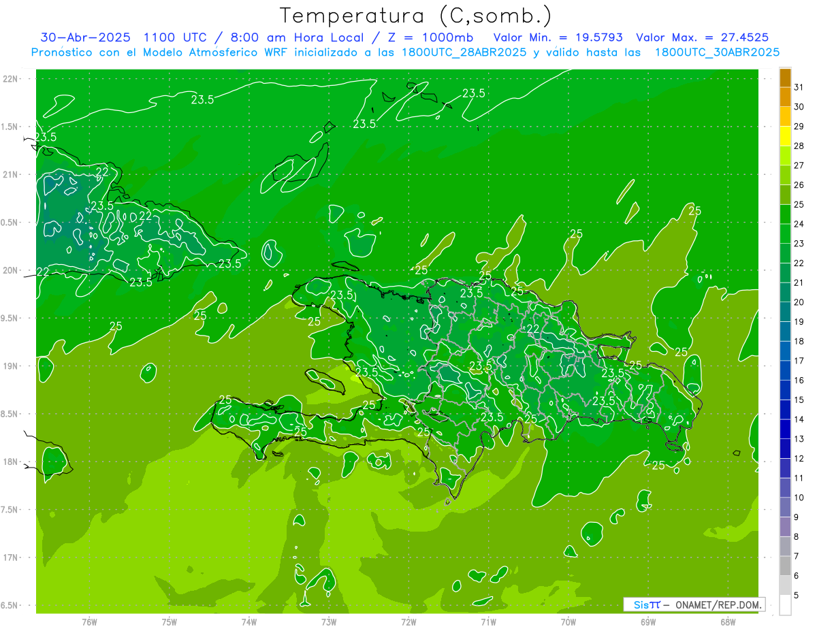
Task: Click the '20N' latitude axis label
Action: (10, 270)
